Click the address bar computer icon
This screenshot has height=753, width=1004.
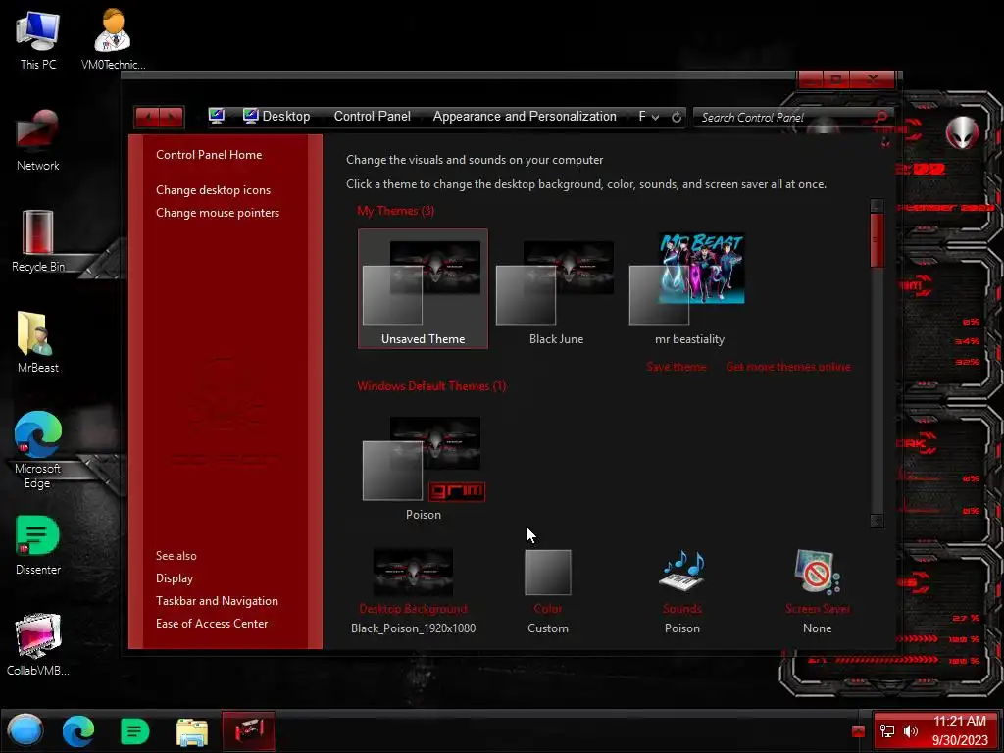[217, 116]
